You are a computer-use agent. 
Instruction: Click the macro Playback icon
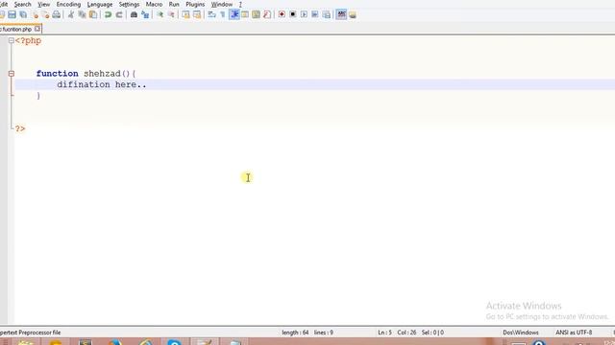[304, 15]
